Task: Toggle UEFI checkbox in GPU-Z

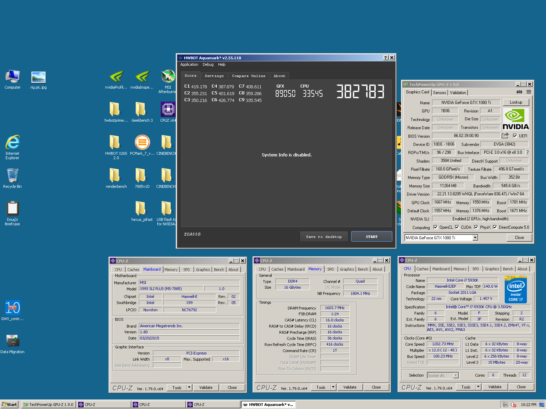Action: point(515,136)
